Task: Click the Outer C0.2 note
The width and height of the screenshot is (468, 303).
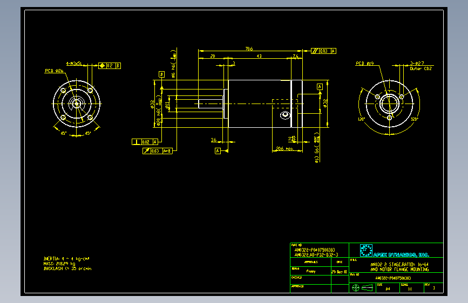Action: click(420, 68)
